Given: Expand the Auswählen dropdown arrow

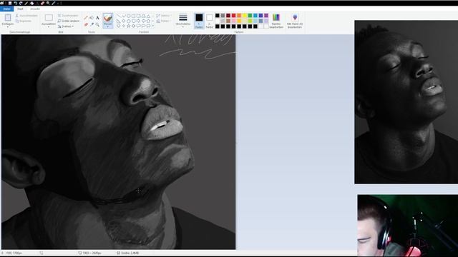Looking at the screenshot, I should click(x=49, y=27).
